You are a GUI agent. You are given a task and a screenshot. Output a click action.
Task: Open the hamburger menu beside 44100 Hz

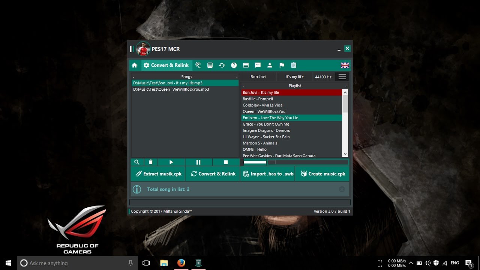coord(342,76)
